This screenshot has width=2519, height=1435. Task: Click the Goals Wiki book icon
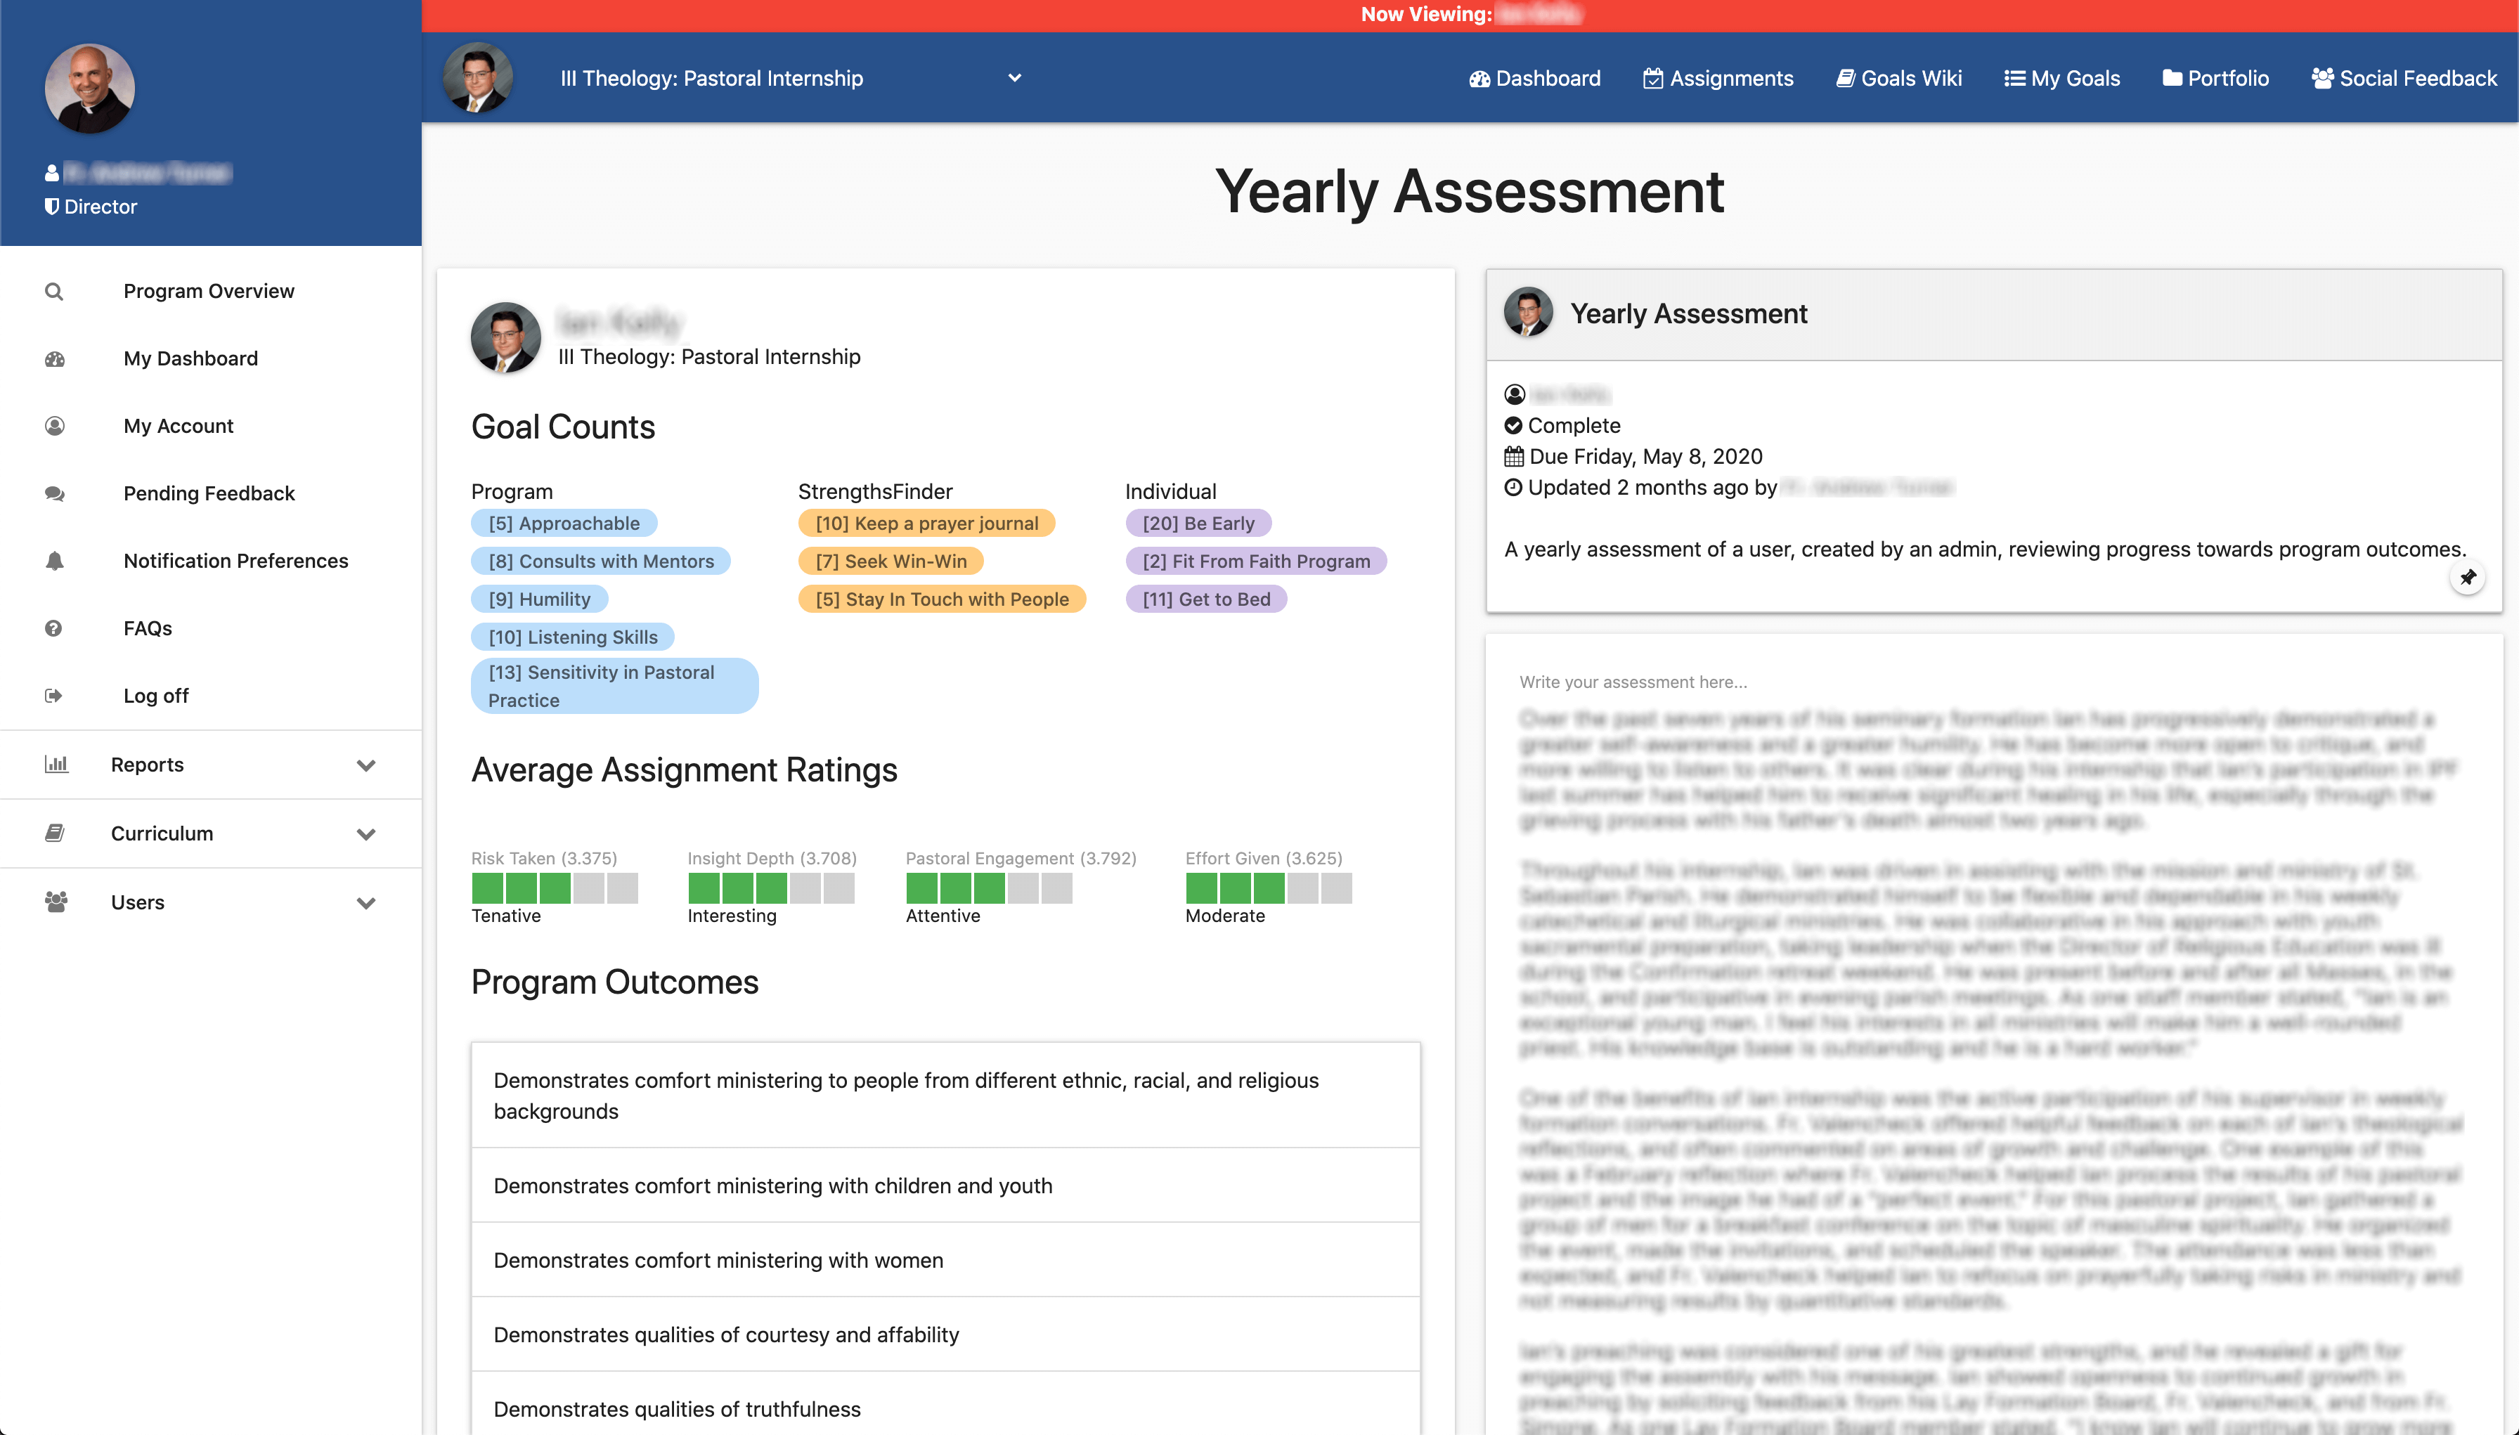pyautogui.click(x=1845, y=79)
